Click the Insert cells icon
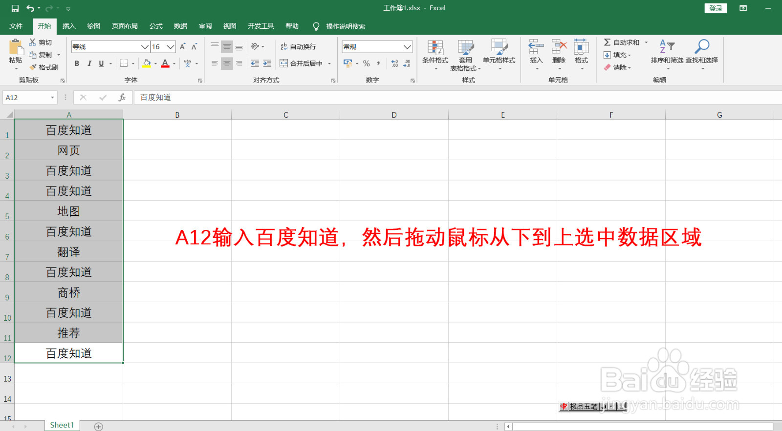This screenshot has width=782, height=431. [x=536, y=47]
